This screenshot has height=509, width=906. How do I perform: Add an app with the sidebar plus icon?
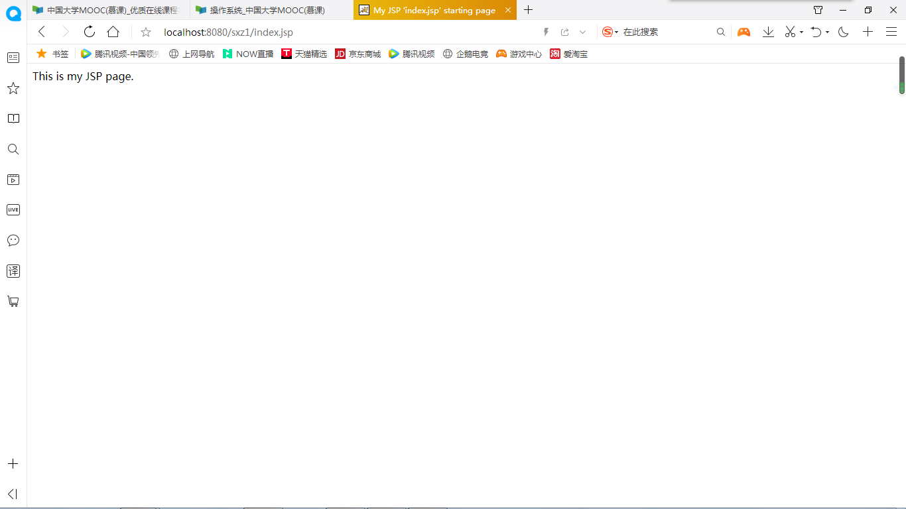13,464
